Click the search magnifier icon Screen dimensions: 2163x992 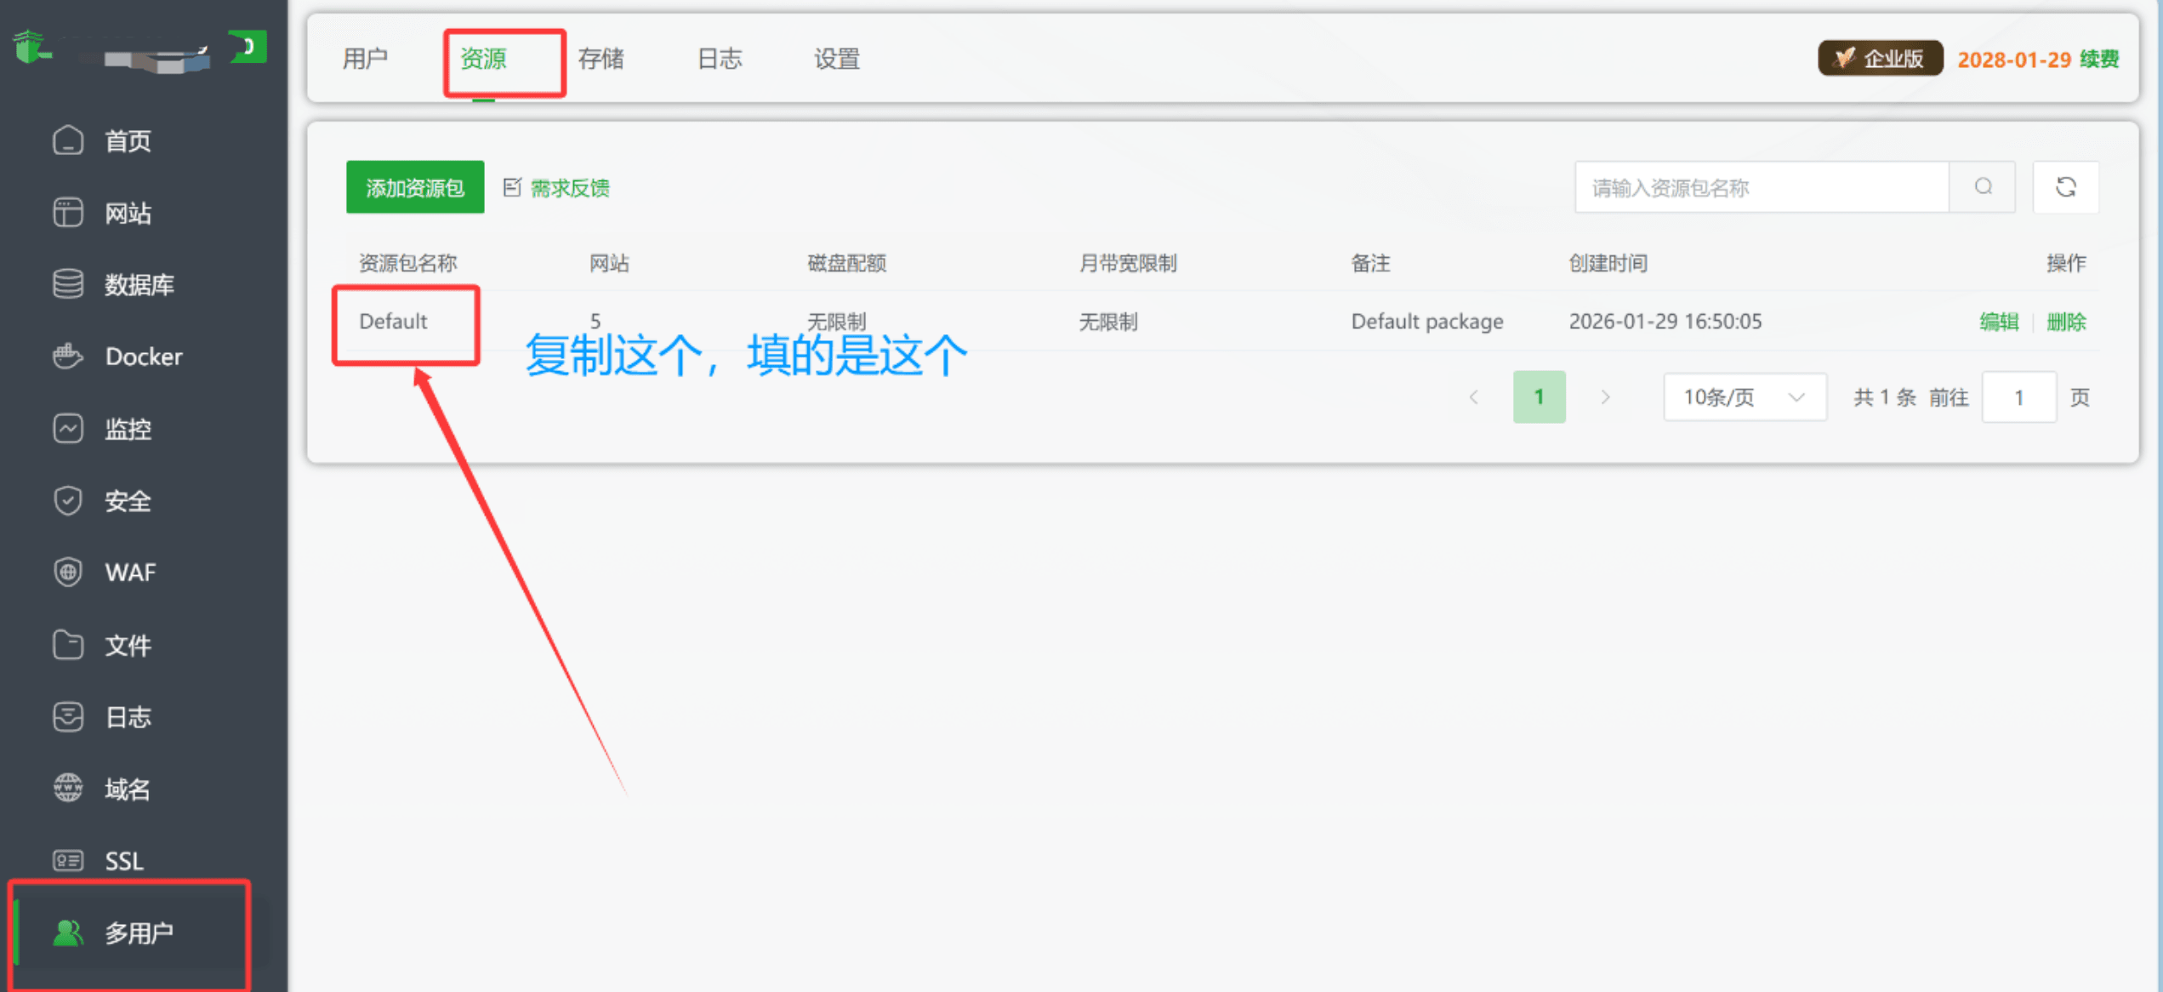[x=1983, y=187]
